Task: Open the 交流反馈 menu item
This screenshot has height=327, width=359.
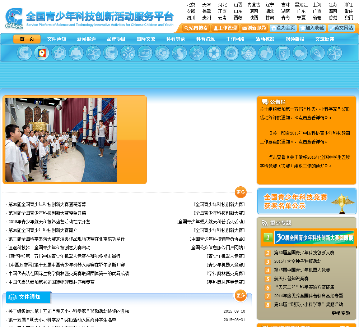Action: tap(325, 39)
